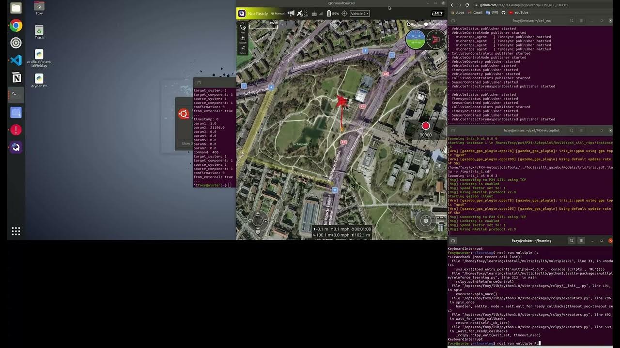Click the 'ros2 run multiple RL' prompt line
This screenshot has height=348, width=620.
coord(494,343)
